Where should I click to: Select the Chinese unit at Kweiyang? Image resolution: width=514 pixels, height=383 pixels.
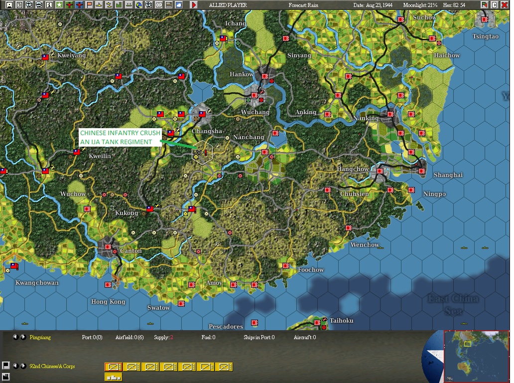pyautogui.click(x=45, y=57)
